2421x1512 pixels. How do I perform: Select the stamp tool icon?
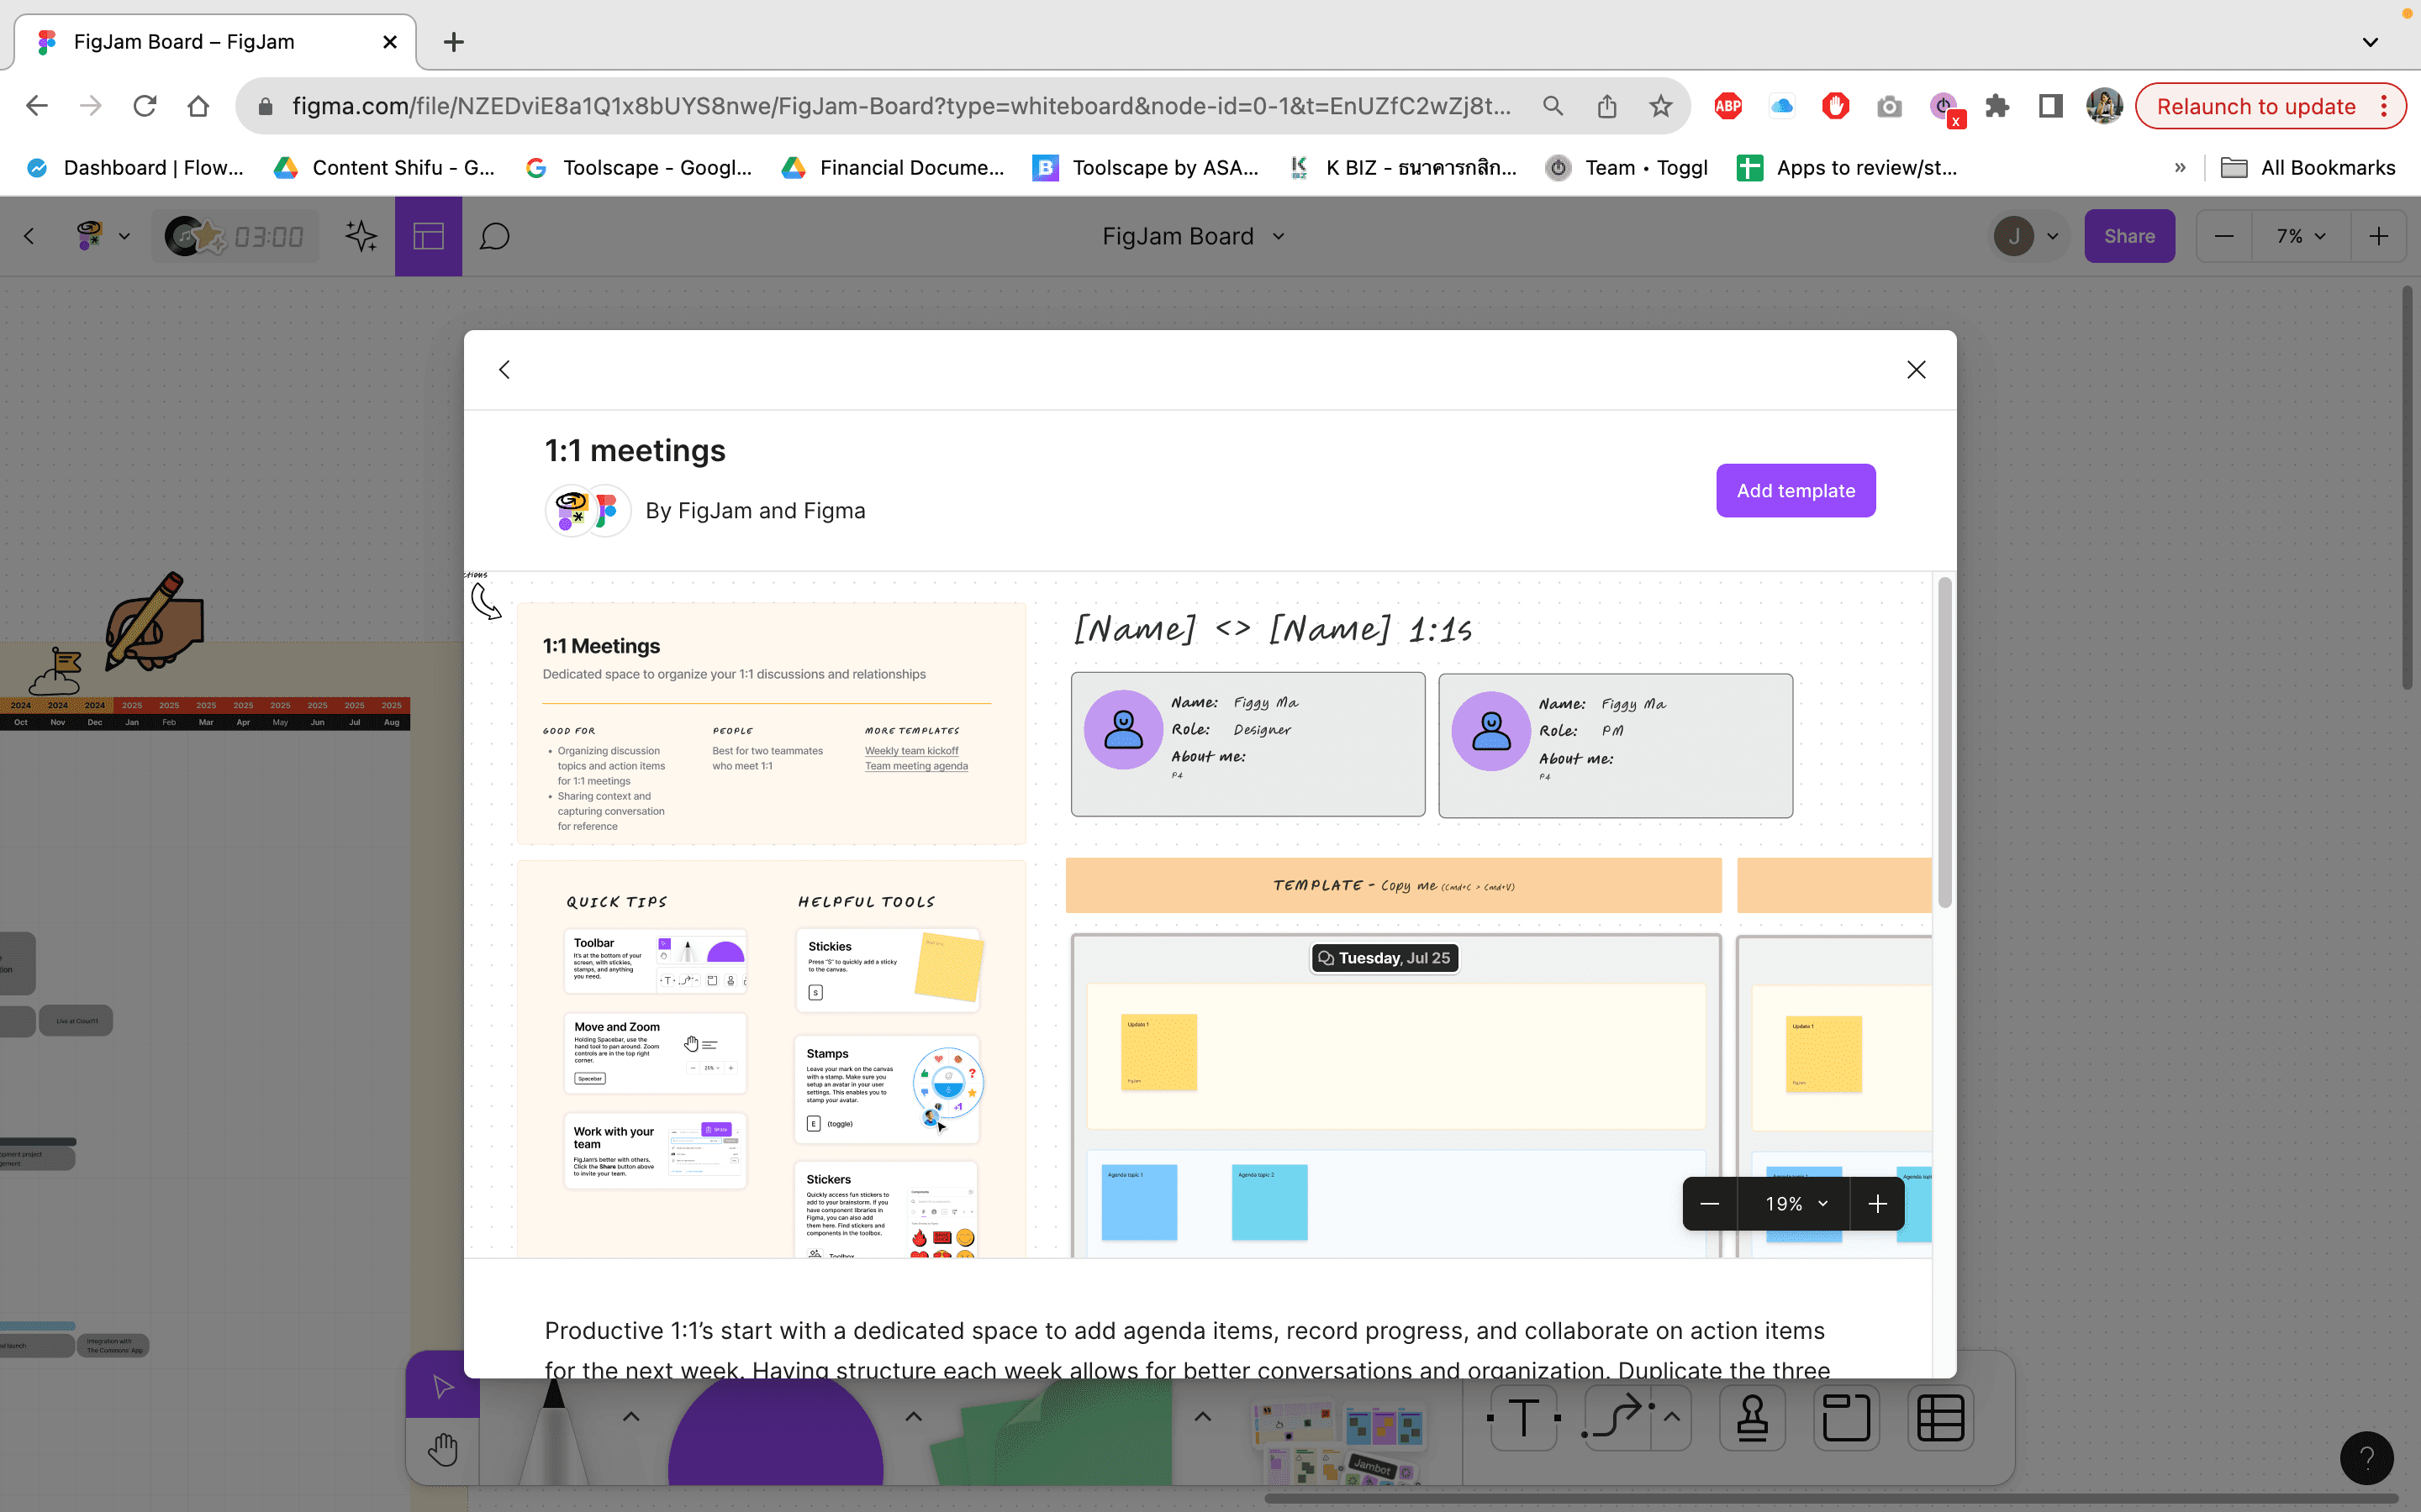(x=1752, y=1418)
